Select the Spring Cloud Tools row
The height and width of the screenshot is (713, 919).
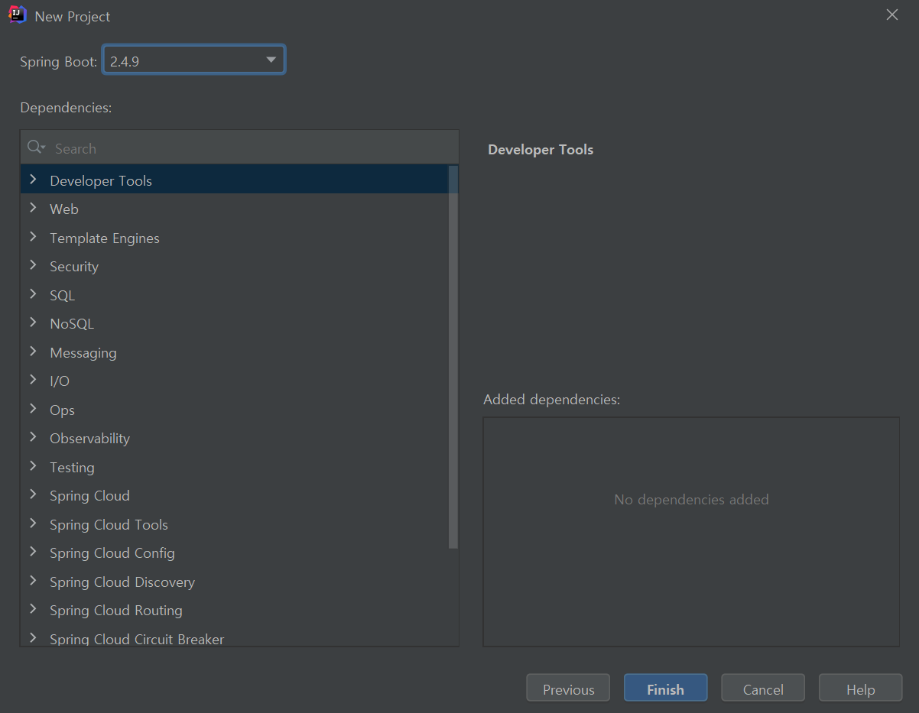coord(235,524)
